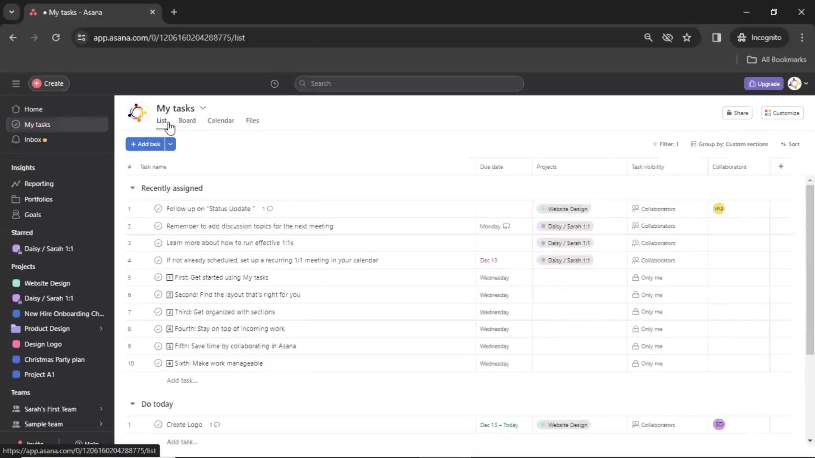Switch to Board view tab

pyautogui.click(x=186, y=120)
